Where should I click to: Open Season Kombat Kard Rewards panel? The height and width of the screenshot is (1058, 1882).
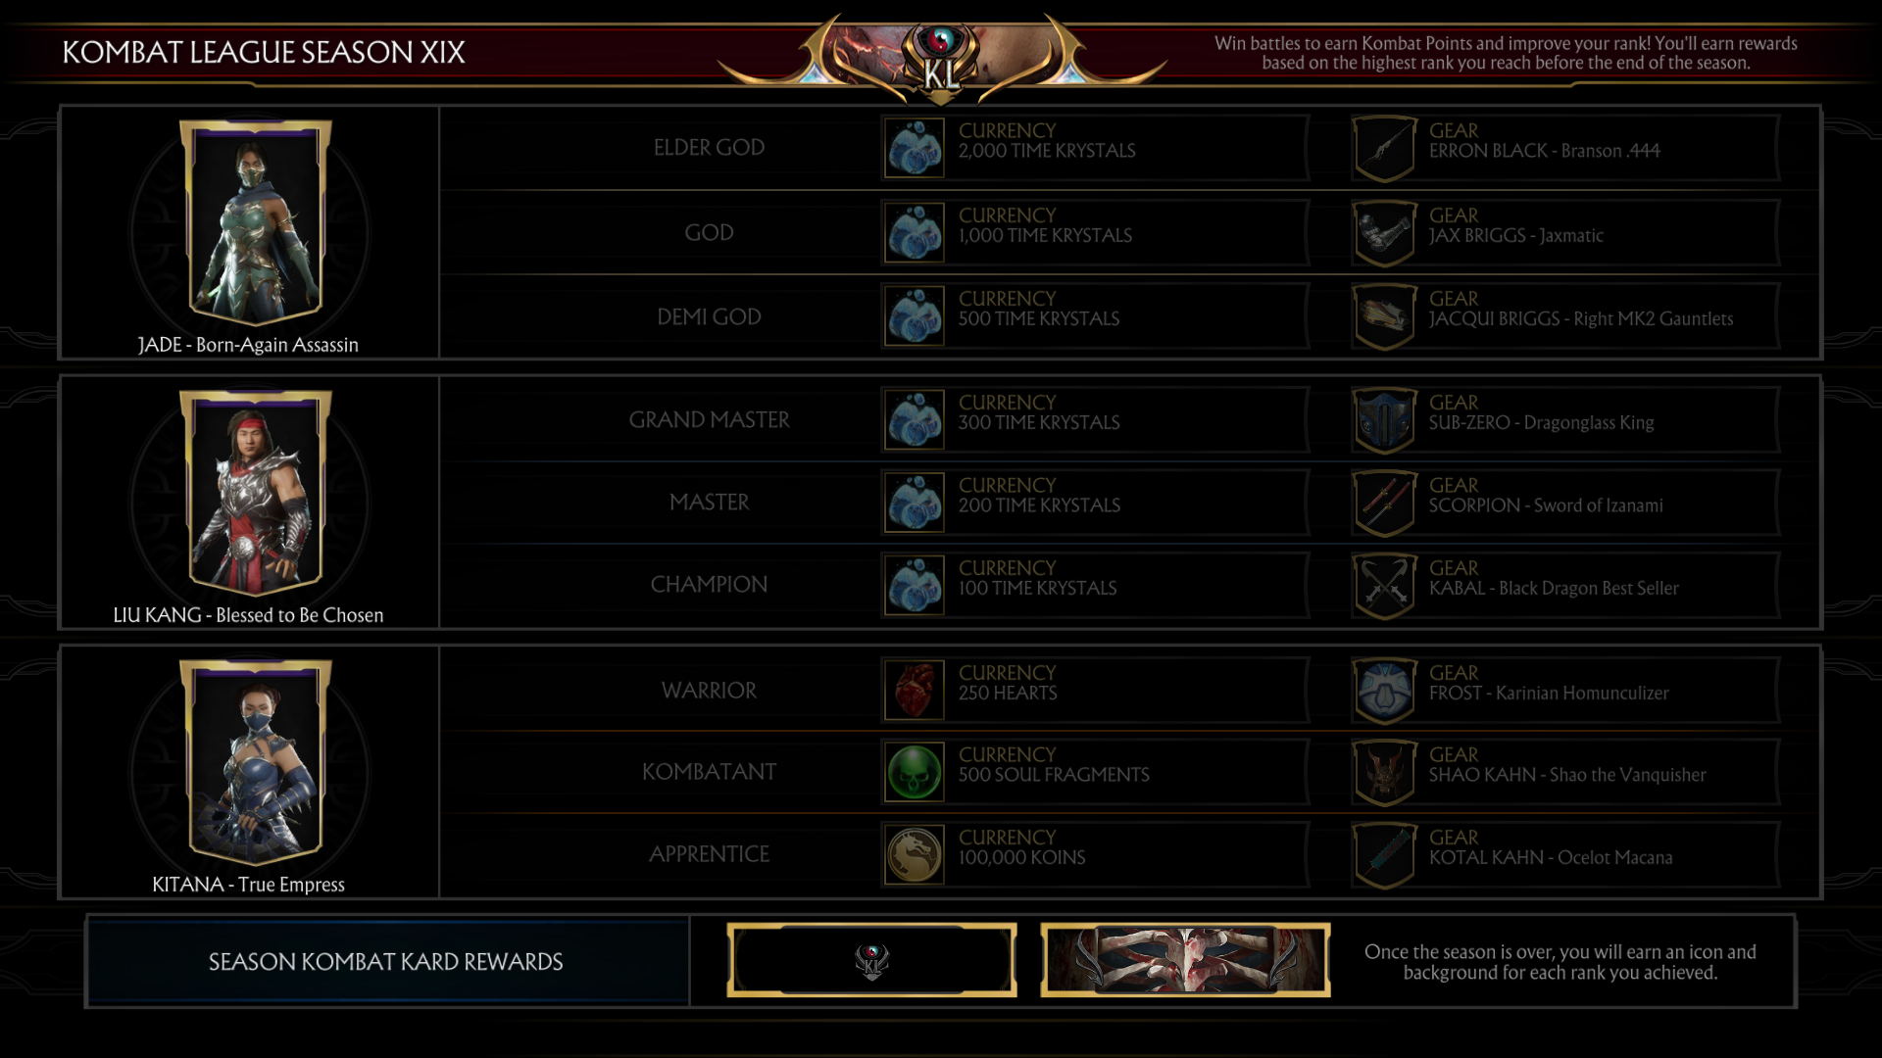387,962
